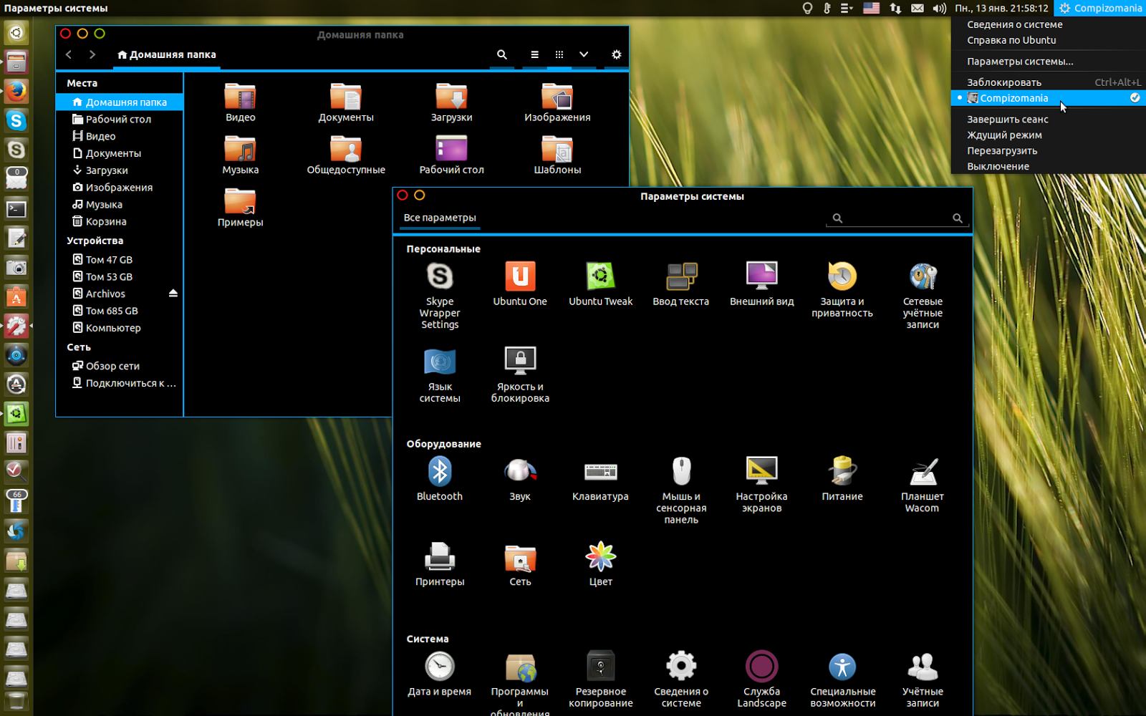1146x716 pixels.
Task: Select Перезагрузить from the menu
Action: pos(1049,151)
